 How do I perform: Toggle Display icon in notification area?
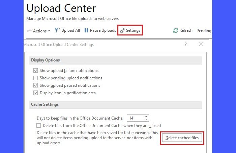36,93
